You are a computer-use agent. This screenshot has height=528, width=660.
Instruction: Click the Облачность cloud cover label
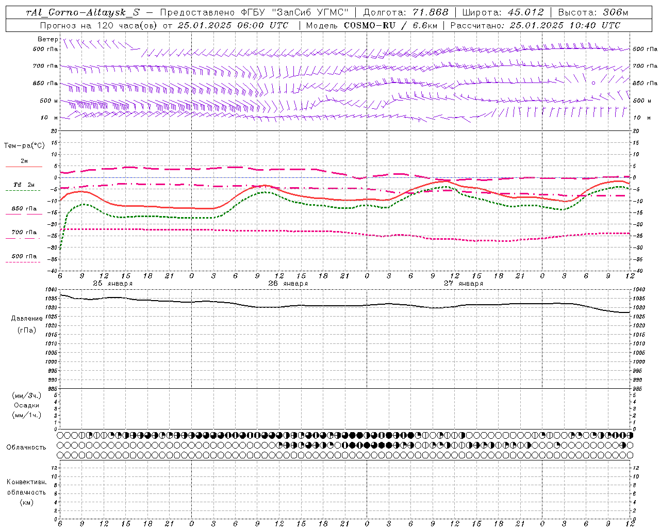tap(26, 447)
